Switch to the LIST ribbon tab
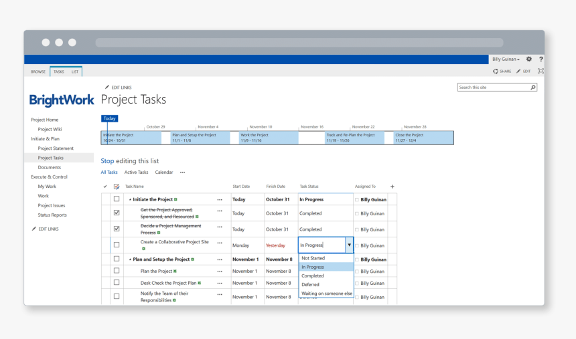Image resolution: width=576 pixels, height=339 pixels. [75, 72]
